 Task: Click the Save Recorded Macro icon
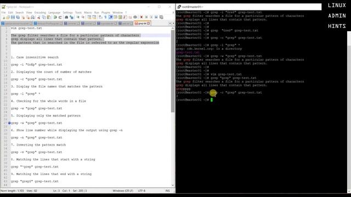tap(161, 17)
